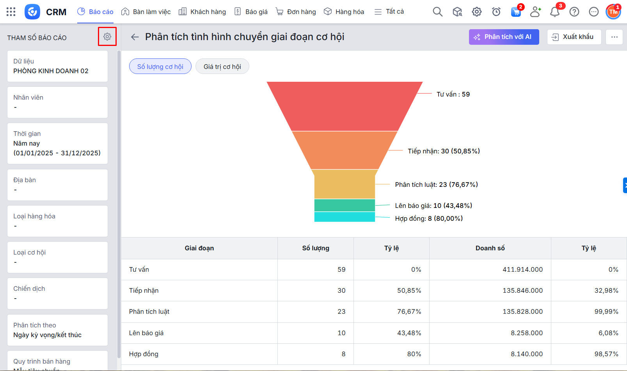627x371 pixels.
Task: Open the Thời gian parameter selector
Action: pyautogui.click(x=57, y=143)
